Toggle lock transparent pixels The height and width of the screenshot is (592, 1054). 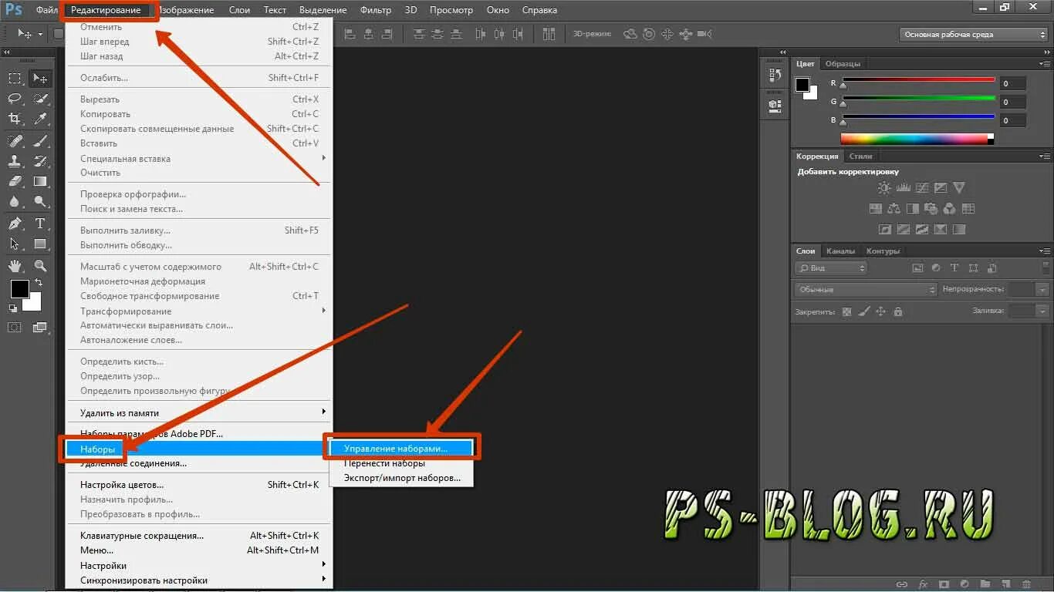click(846, 311)
